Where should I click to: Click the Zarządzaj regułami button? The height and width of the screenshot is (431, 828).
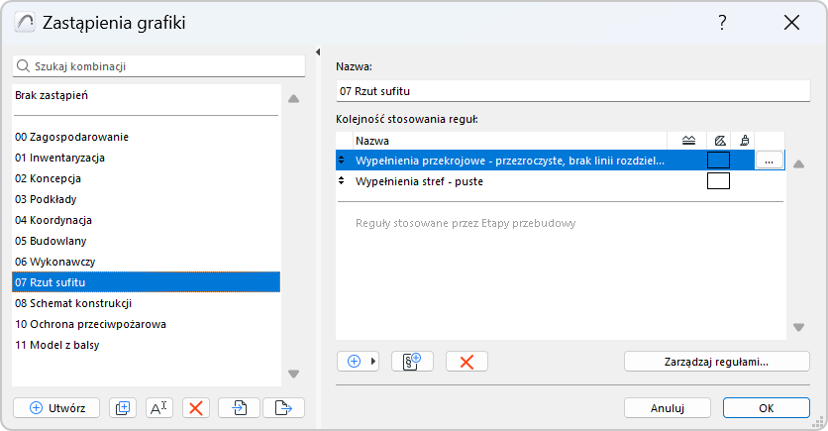[x=717, y=362]
